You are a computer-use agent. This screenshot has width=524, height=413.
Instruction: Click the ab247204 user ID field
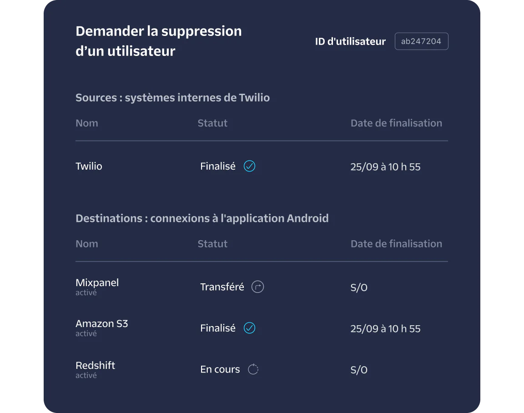pos(421,41)
